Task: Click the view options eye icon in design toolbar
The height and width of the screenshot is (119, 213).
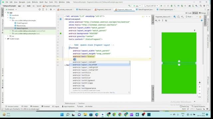Action: (156, 20)
